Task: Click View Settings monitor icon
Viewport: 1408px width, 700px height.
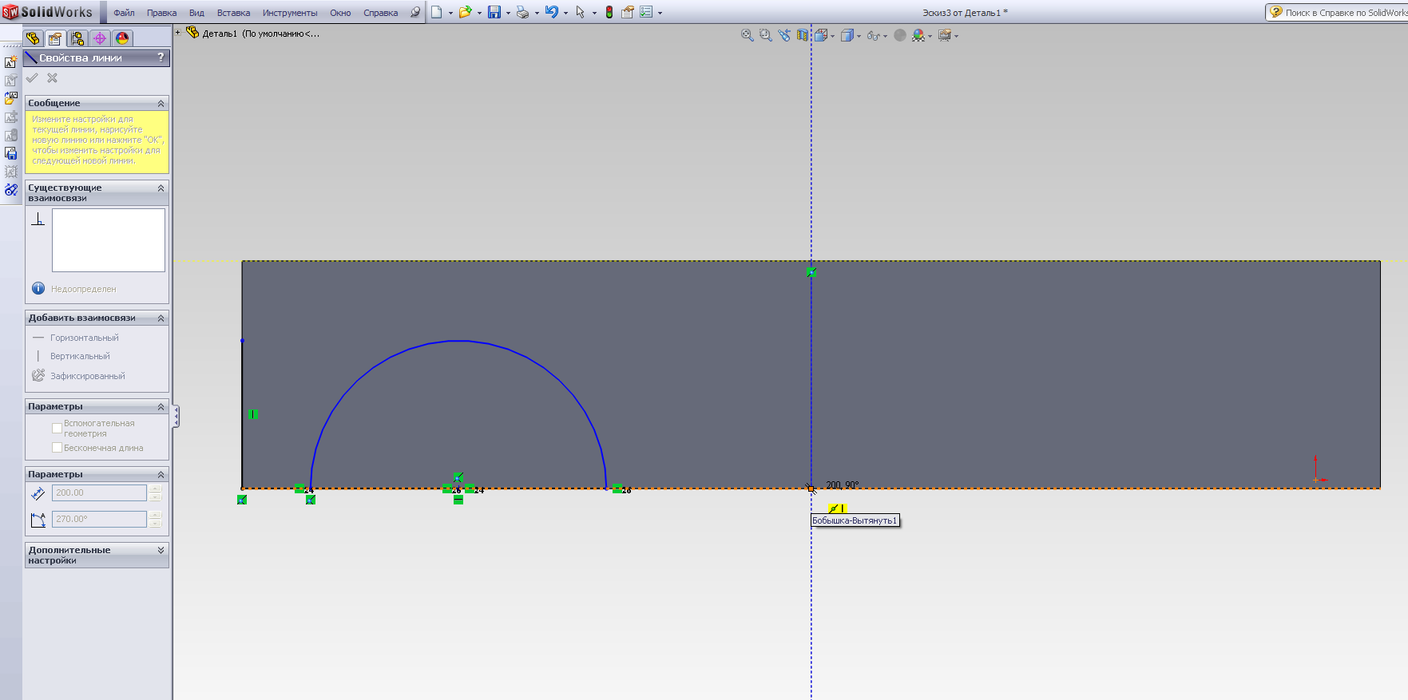Action: (945, 35)
